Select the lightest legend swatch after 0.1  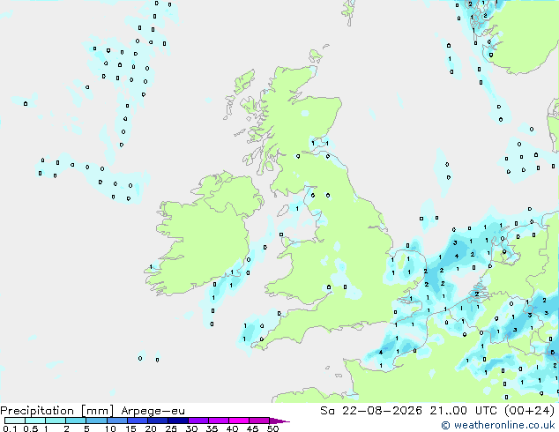15,421
